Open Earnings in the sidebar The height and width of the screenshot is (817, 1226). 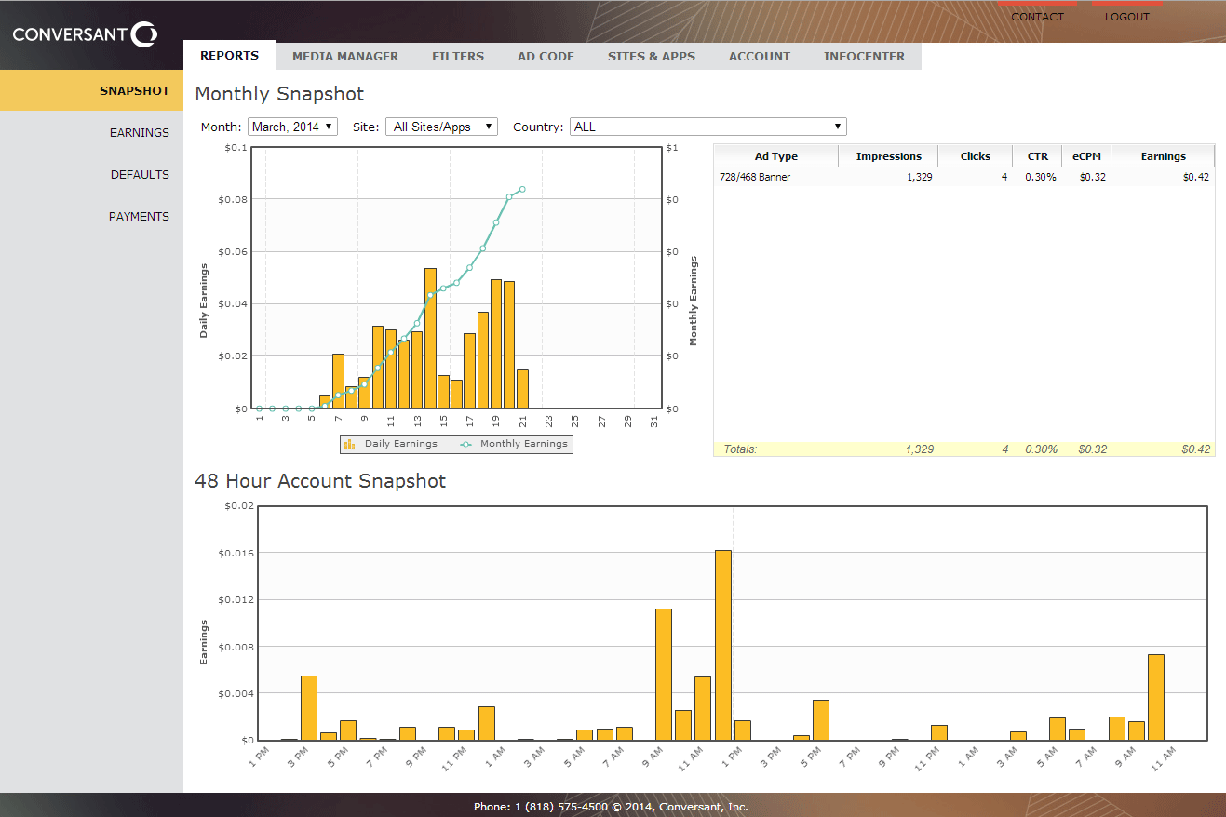[139, 133]
